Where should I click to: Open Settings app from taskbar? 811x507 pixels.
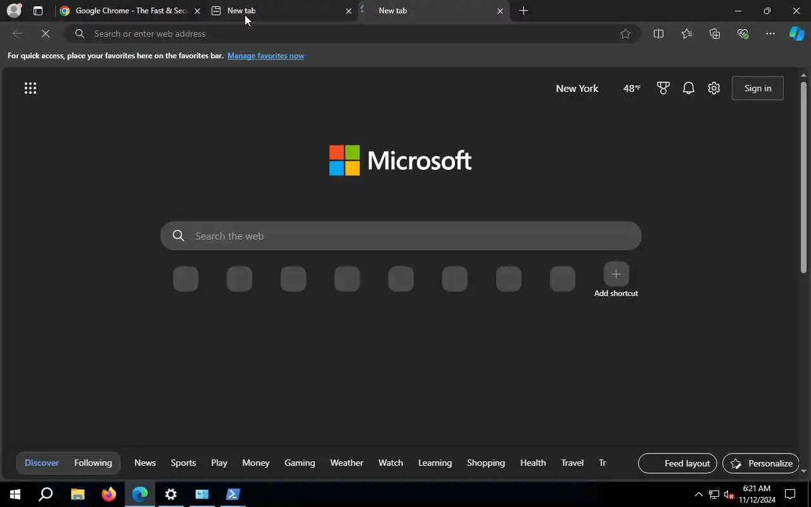tap(171, 494)
